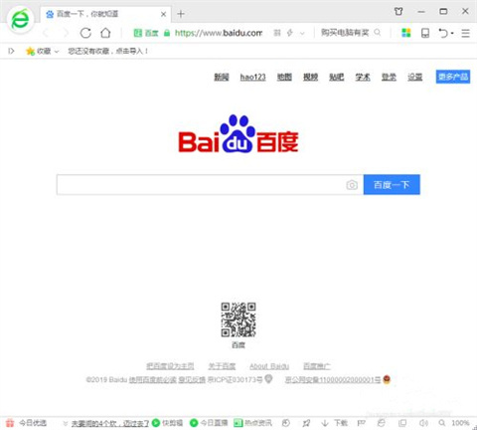Go forward with the forward arrow

click(x=66, y=33)
